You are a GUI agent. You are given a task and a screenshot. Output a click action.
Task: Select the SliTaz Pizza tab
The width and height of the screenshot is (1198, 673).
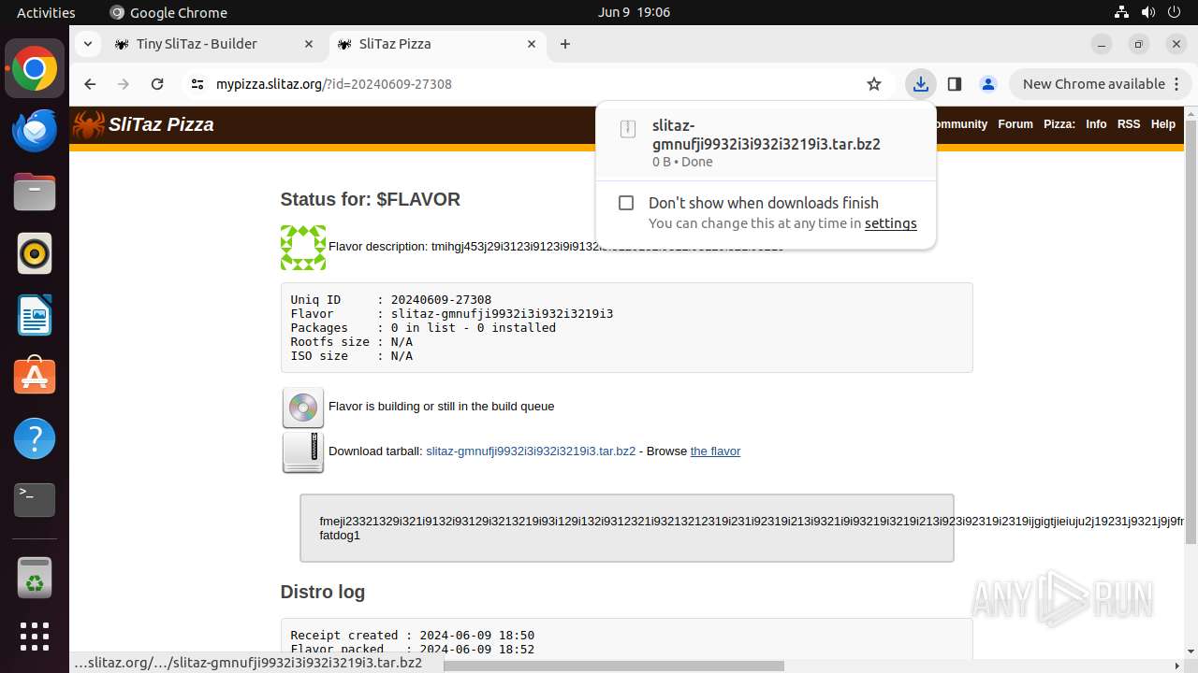(437, 44)
